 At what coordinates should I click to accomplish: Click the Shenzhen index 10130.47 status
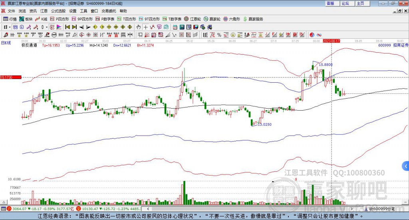click(x=109, y=209)
